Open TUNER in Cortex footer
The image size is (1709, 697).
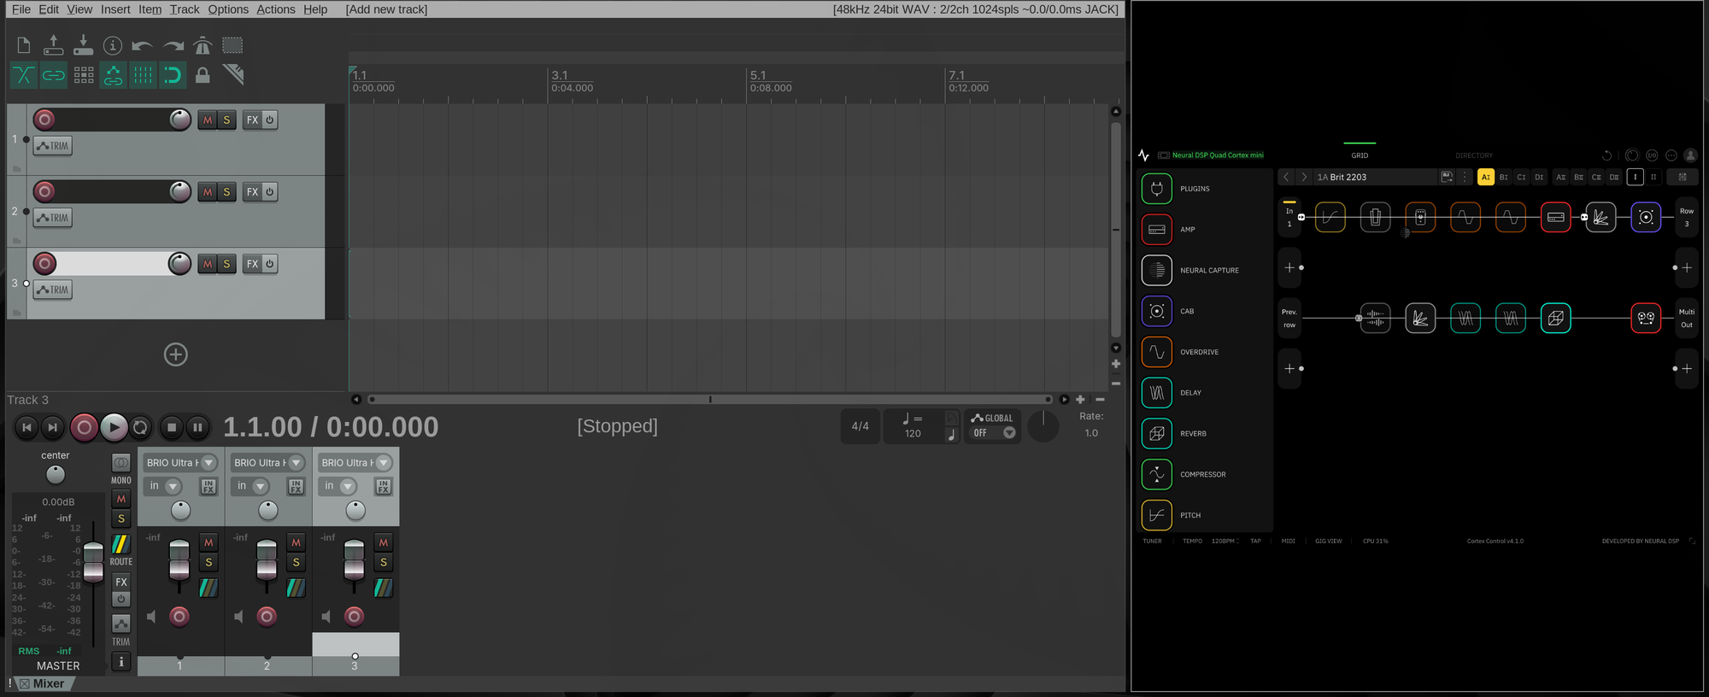(1153, 541)
